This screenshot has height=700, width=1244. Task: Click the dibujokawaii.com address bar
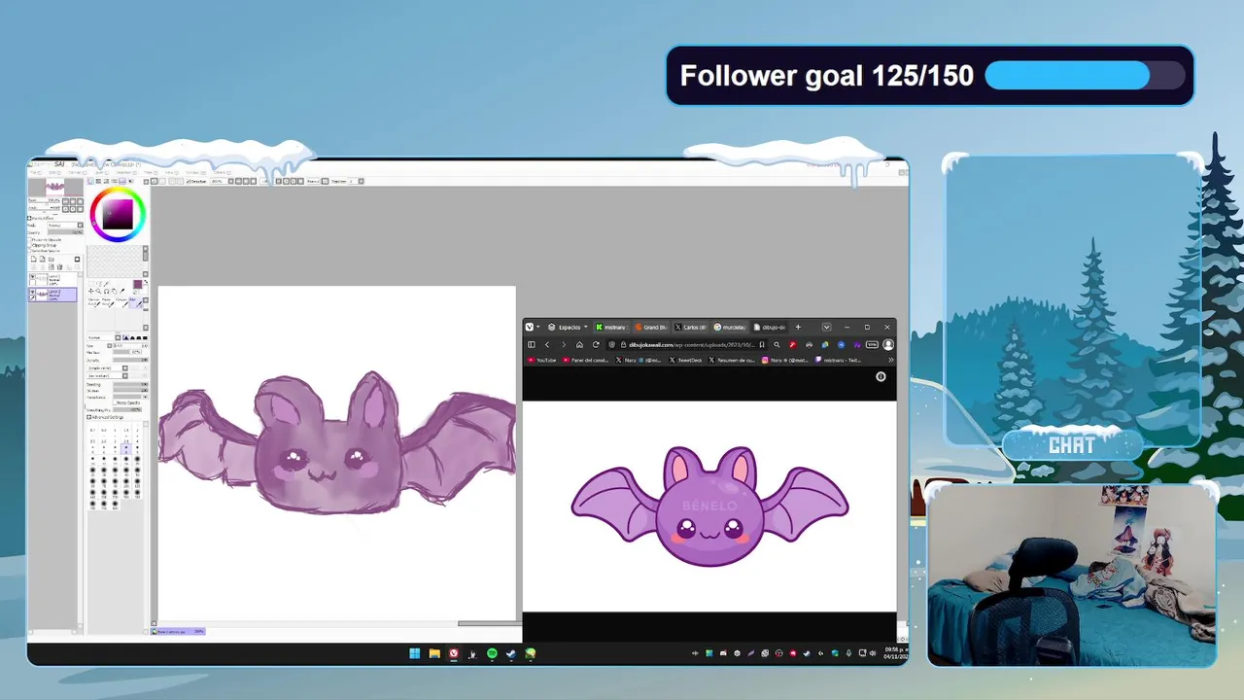click(x=688, y=345)
